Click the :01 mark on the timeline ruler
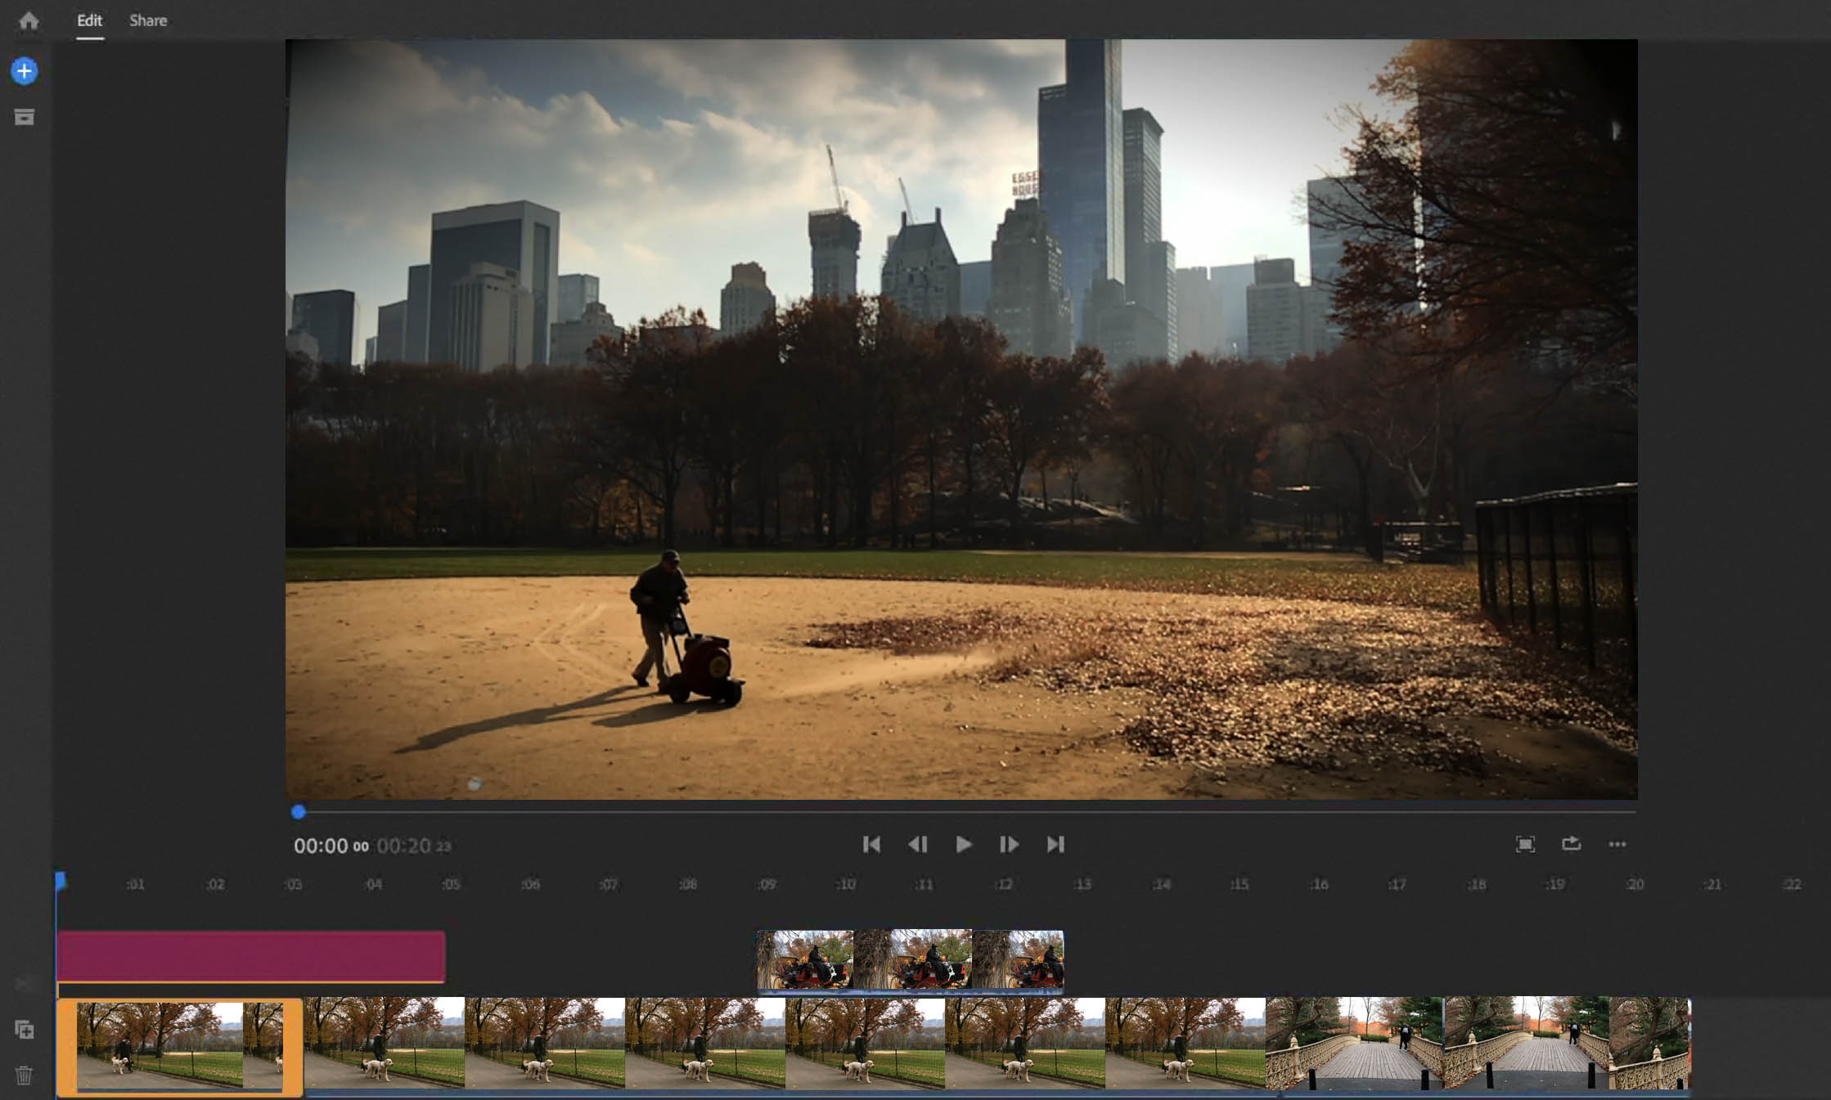1831x1100 pixels. (136, 884)
